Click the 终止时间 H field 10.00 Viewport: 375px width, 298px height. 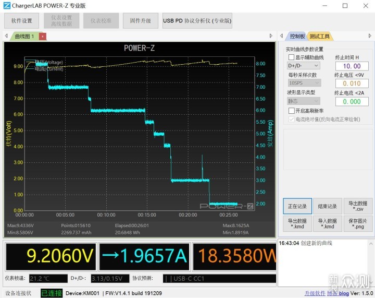point(352,66)
